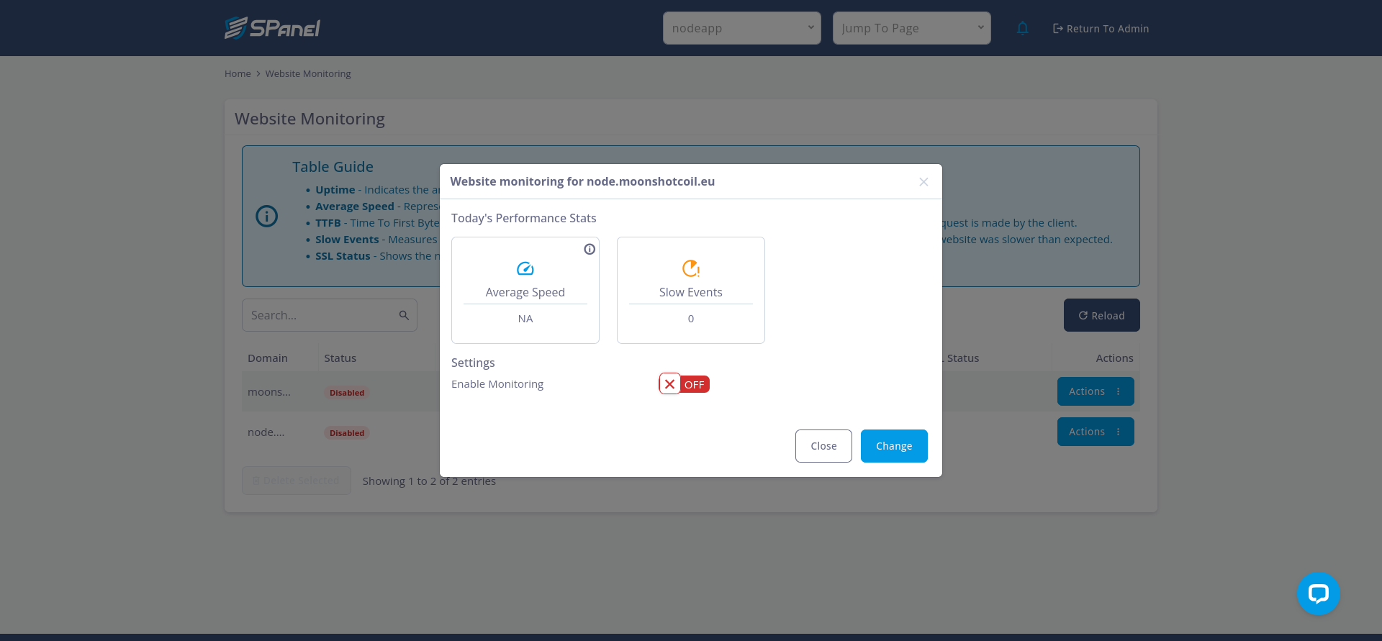Image resolution: width=1382 pixels, height=641 pixels.
Task: Click Disabled badge in moons... row
Action: 347,393
